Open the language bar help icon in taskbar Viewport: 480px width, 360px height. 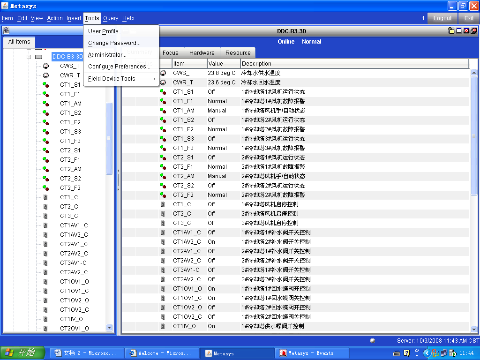click(x=407, y=353)
